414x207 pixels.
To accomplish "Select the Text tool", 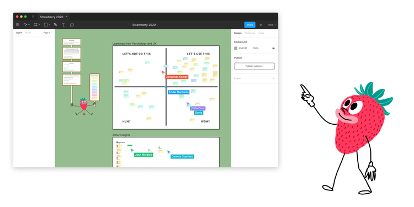I will tap(63, 25).
